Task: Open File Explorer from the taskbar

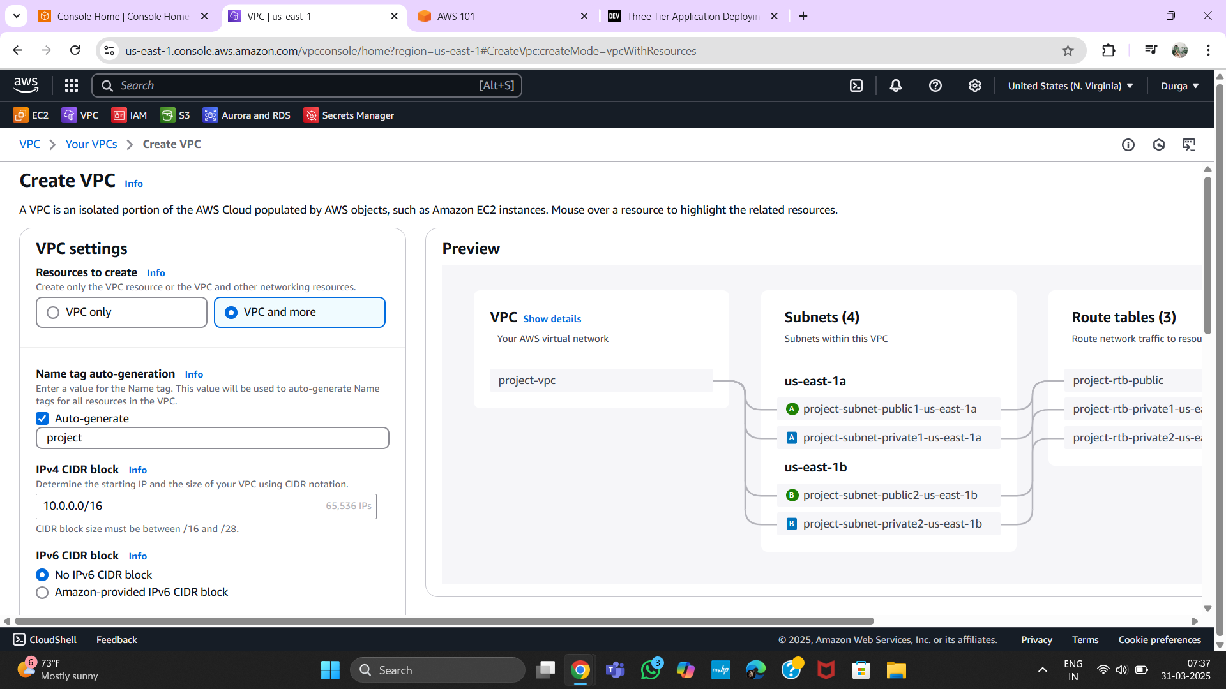Action: pos(896,670)
